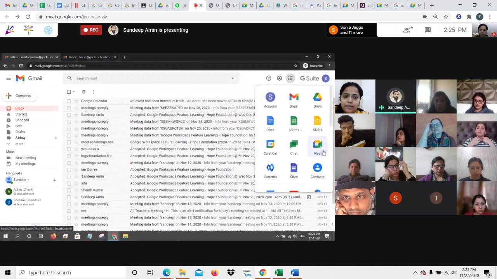Reload the Google Meet page

pyautogui.click(x=28, y=17)
